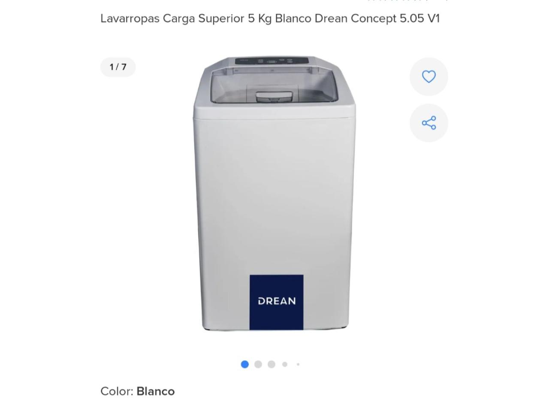This screenshot has width=549, height=412.
Task: Add product to favorites with heart icon
Action: pos(428,77)
